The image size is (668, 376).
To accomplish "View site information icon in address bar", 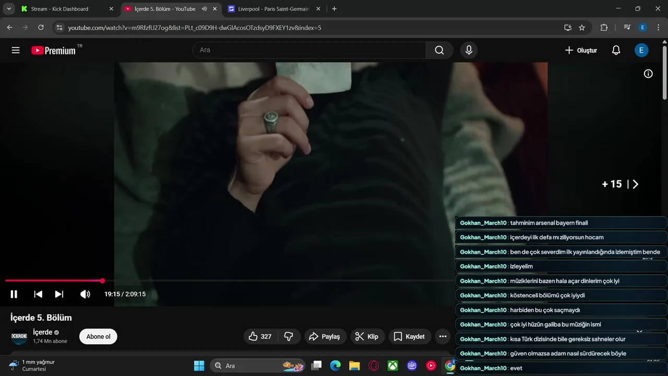I will tap(59, 28).
